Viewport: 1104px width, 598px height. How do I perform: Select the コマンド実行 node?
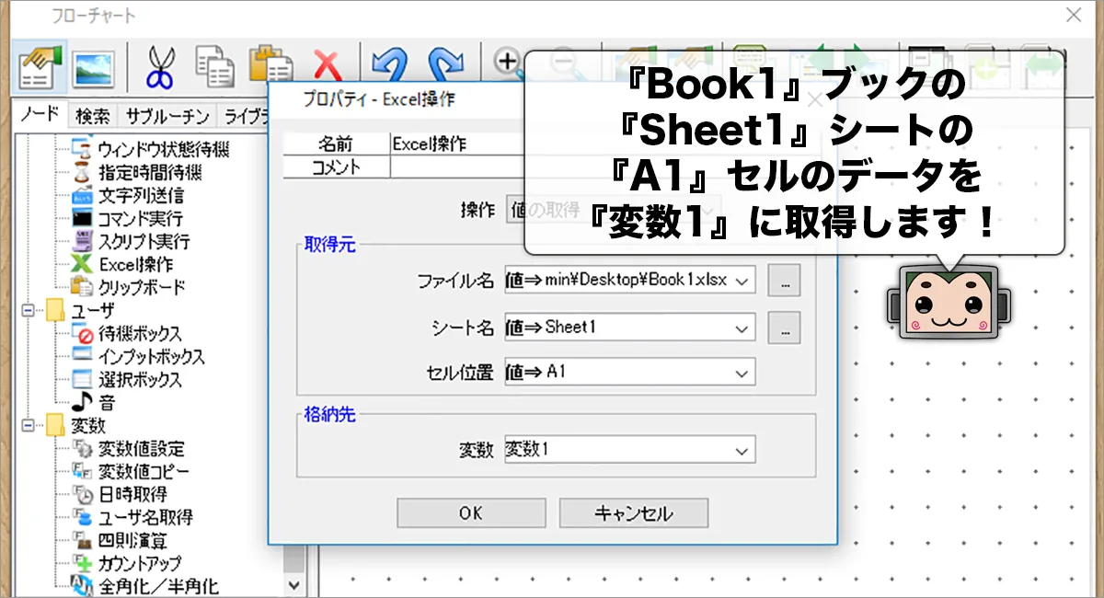point(128,218)
